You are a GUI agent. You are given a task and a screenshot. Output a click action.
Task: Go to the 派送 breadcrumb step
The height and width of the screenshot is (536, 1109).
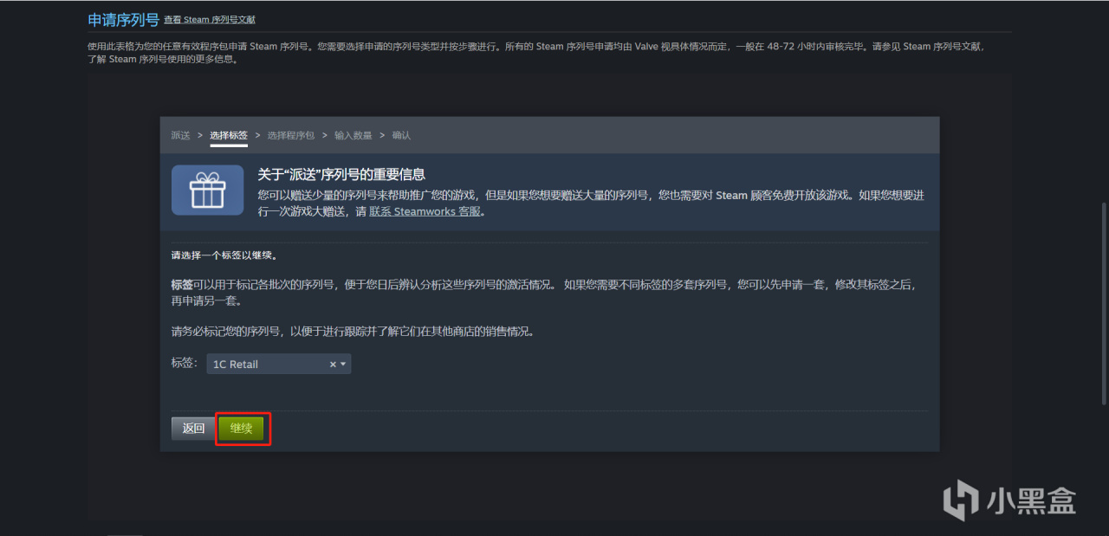coord(180,135)
